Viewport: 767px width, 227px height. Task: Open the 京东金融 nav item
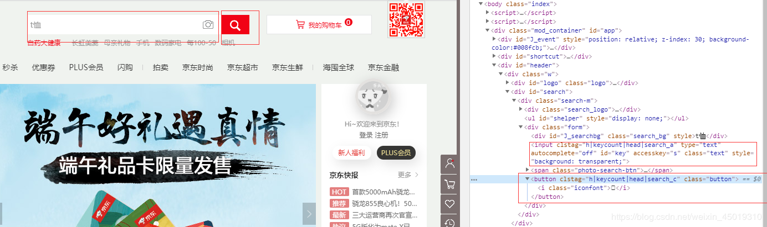[383, 67]
